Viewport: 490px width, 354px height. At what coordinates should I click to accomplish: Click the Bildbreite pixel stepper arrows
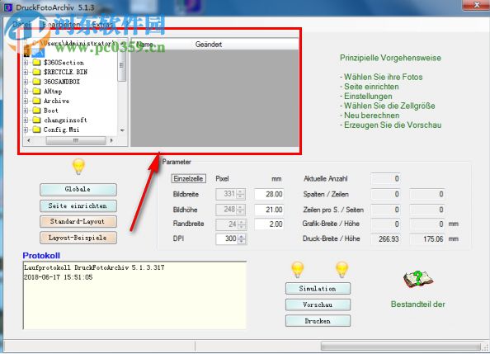[x=241, y=194]
